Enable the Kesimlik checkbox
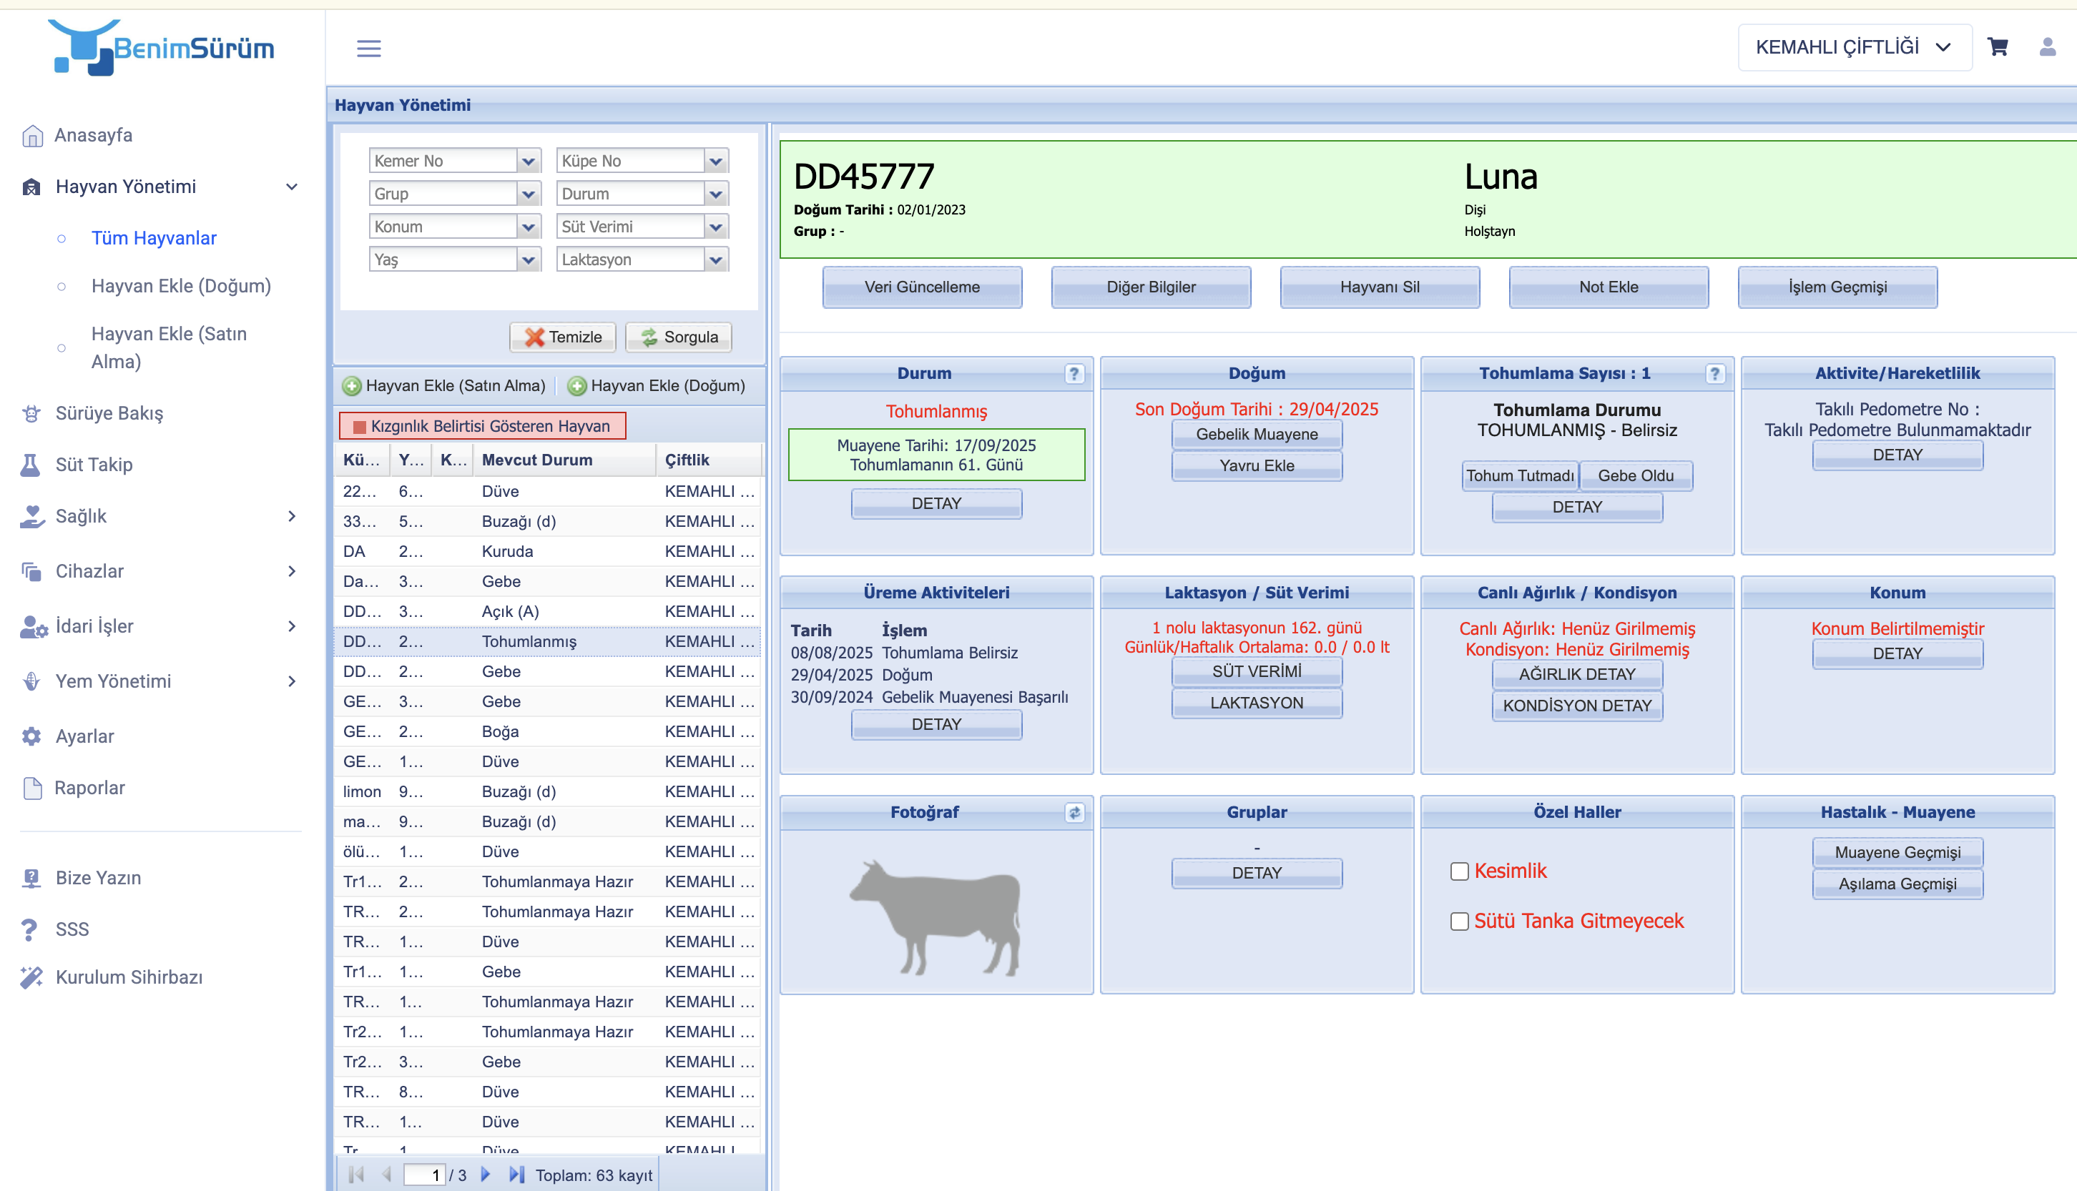2077x1191 pixels. (1459, 871)
